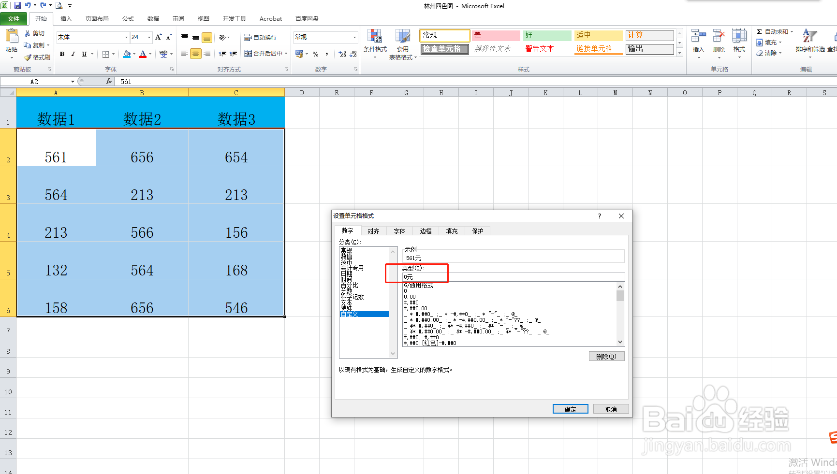Click the insert function fx icon
This screenshot has width=837, height=474.
click(109, 81)
